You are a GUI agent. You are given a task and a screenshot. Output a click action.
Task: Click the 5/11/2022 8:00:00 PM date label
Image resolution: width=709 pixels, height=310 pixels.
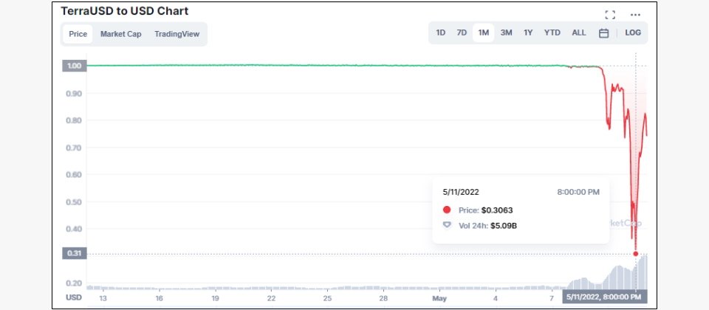(x=605, y=297)
